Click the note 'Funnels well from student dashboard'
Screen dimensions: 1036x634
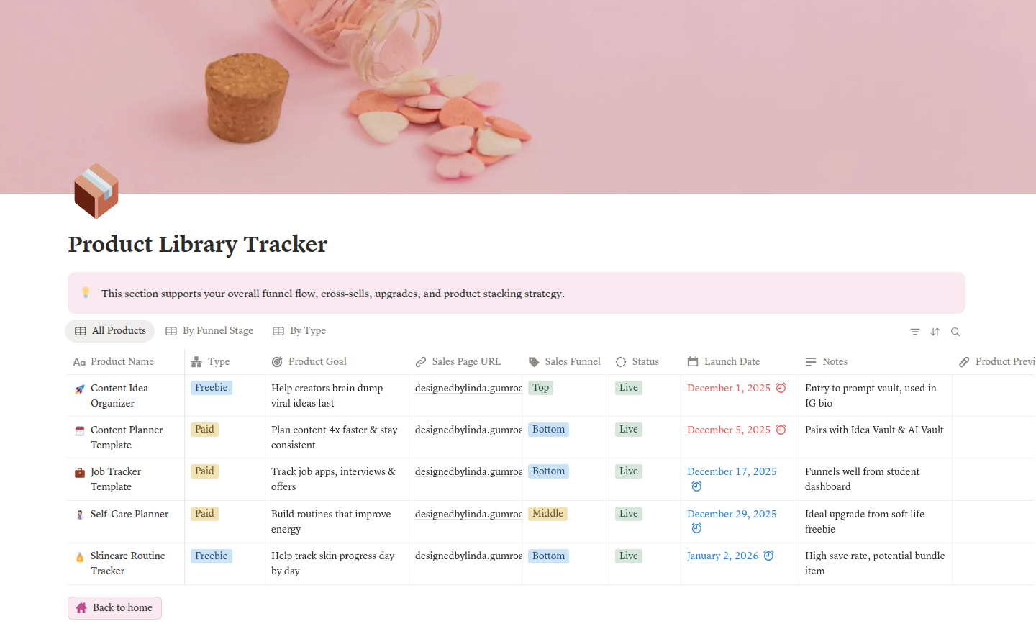863,479
